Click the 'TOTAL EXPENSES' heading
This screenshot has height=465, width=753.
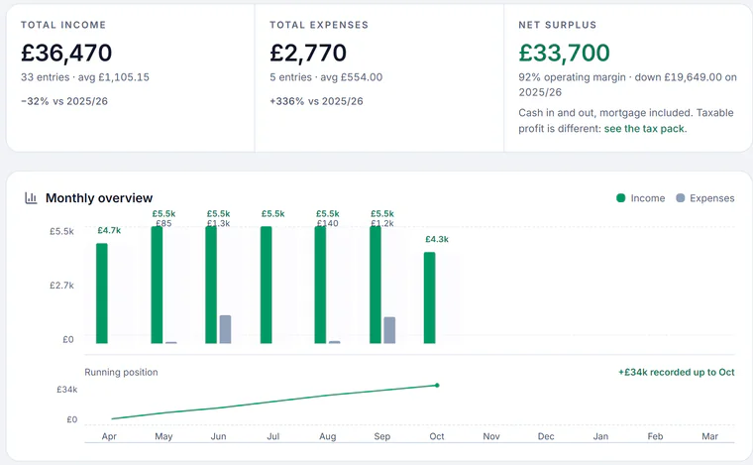pyautogui.click(x=319, y=25)
